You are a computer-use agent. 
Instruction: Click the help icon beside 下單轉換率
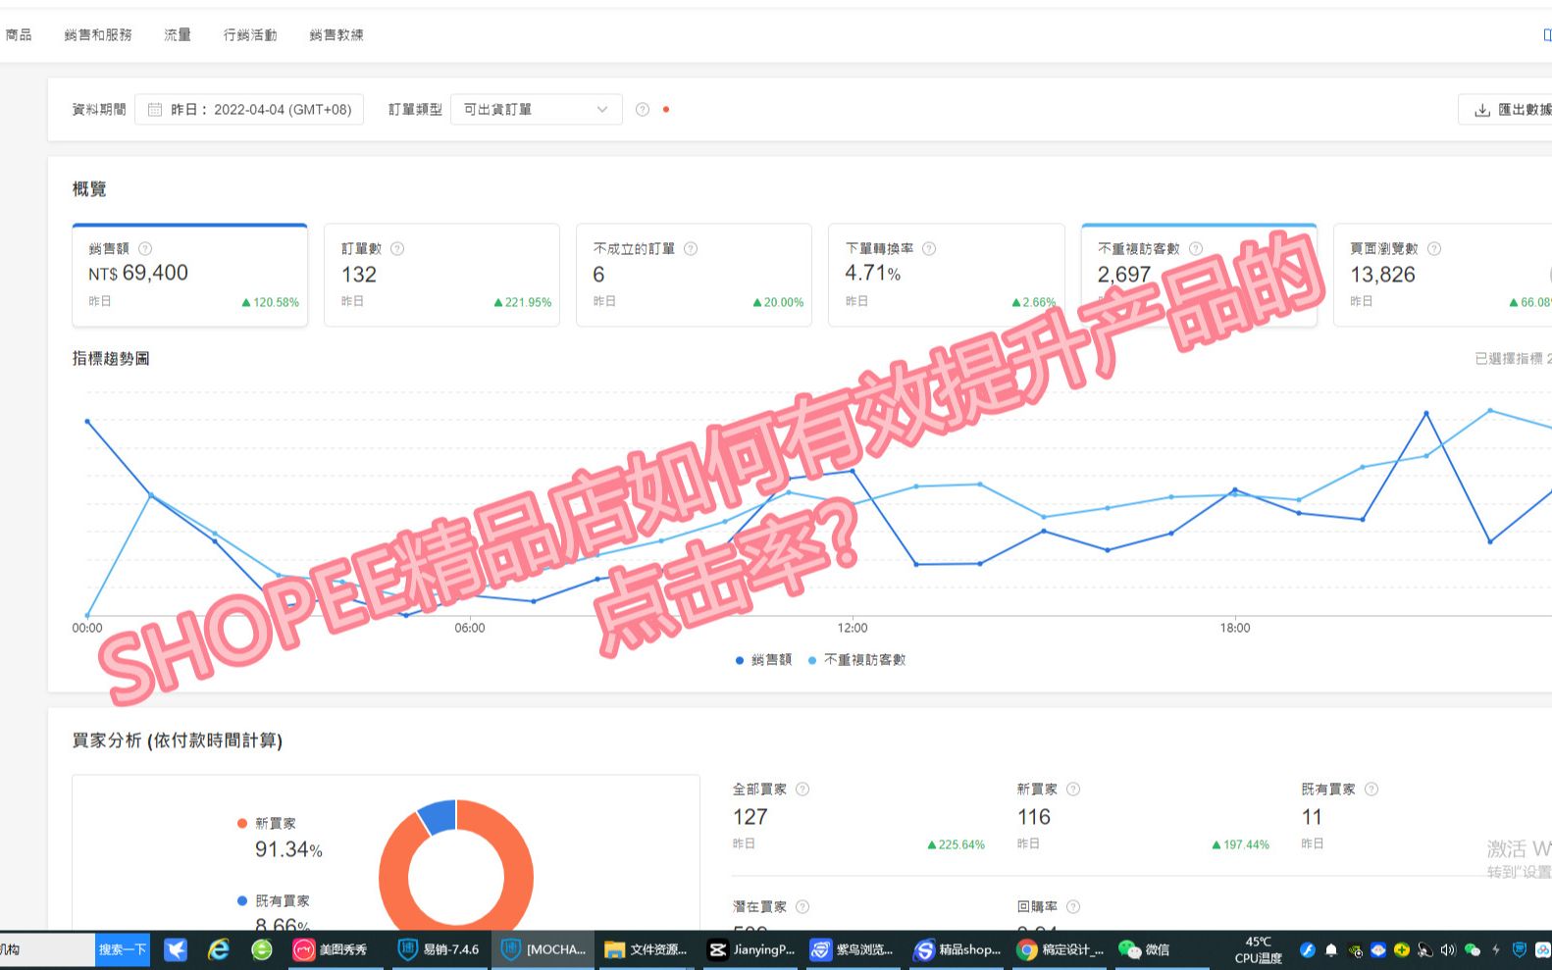pos(929,249)
